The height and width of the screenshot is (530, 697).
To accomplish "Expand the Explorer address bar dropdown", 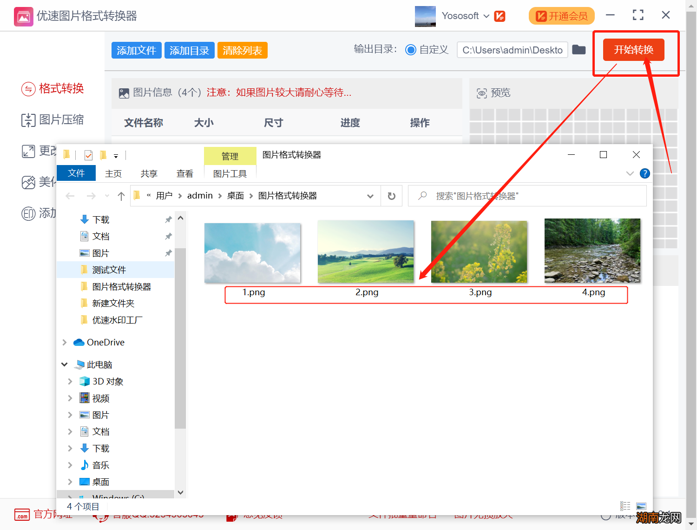I will [370, 196].
